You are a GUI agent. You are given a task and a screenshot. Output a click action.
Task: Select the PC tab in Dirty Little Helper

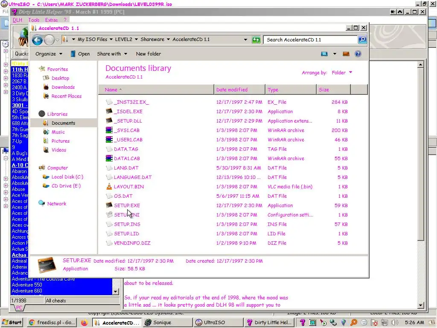point(19,308)
